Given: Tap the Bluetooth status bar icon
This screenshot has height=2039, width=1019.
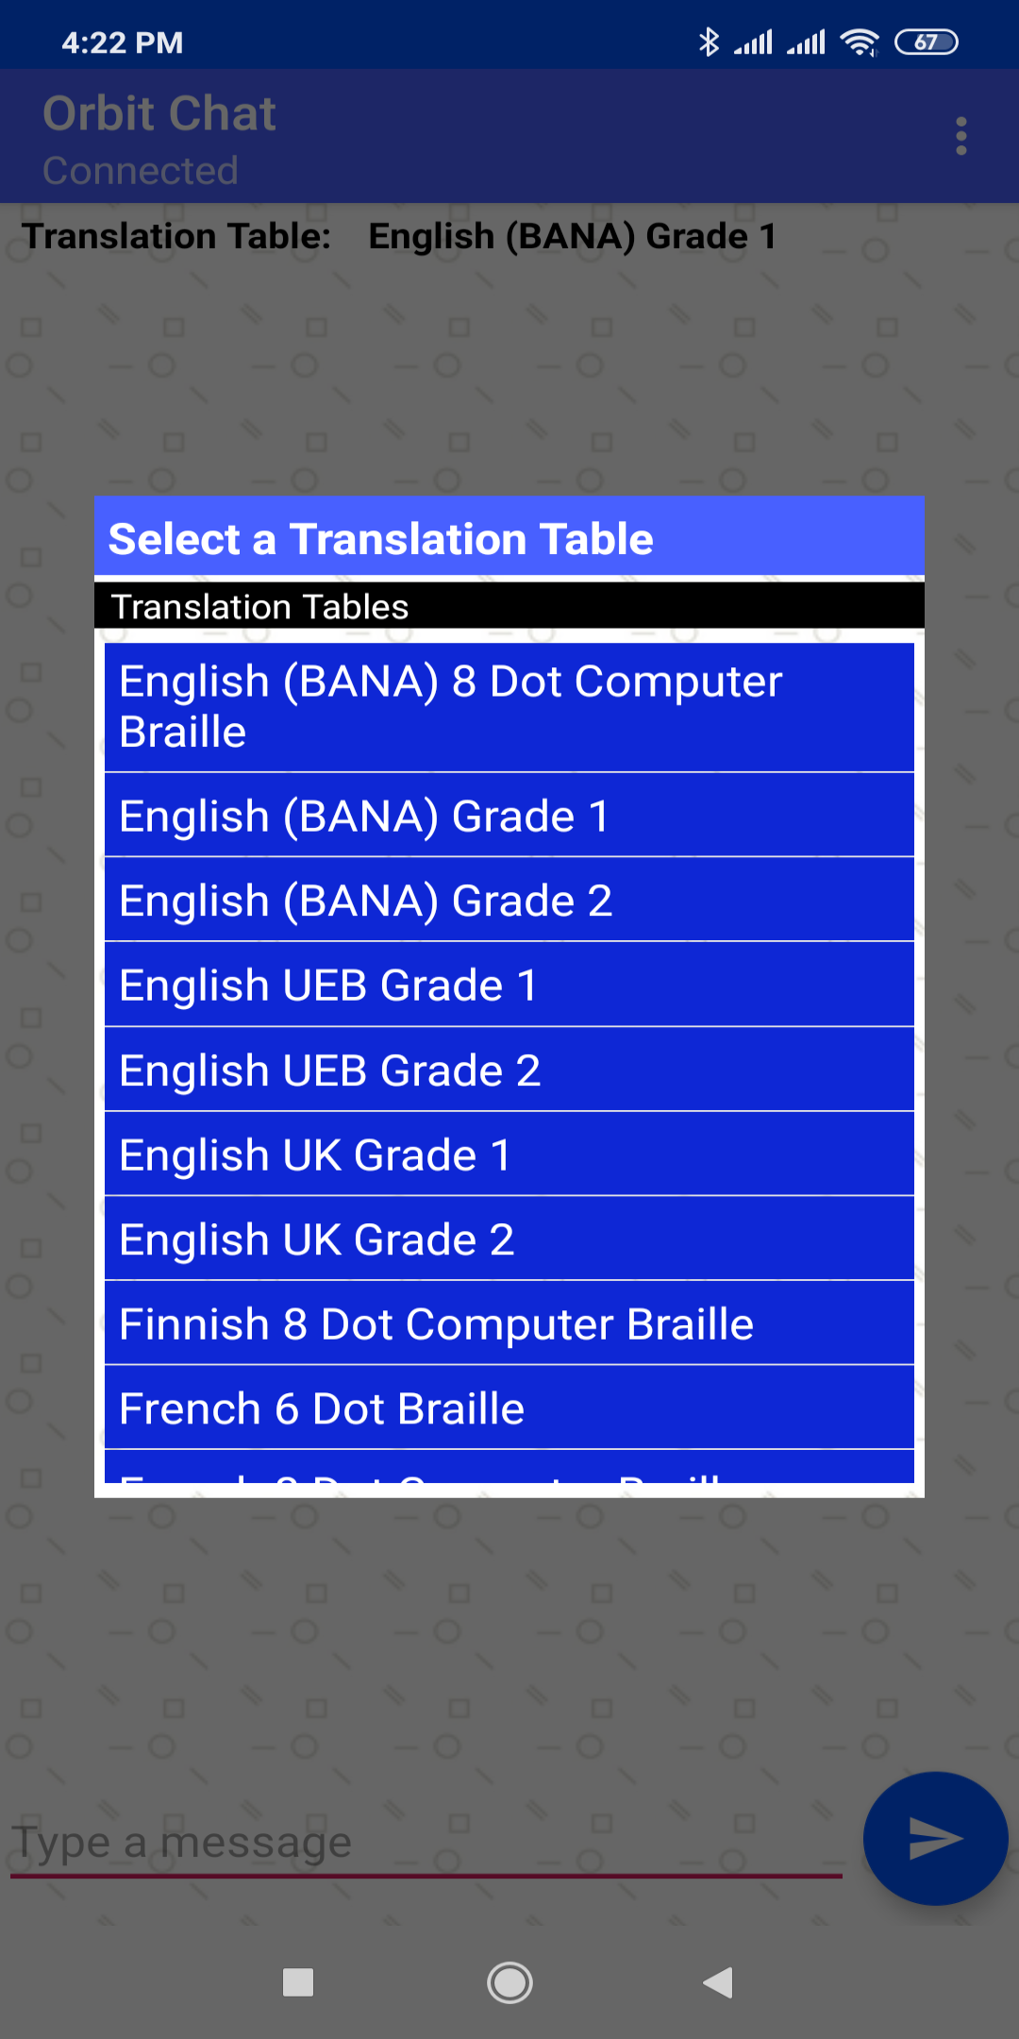Looking at the screenshot, I should point(709,42).
